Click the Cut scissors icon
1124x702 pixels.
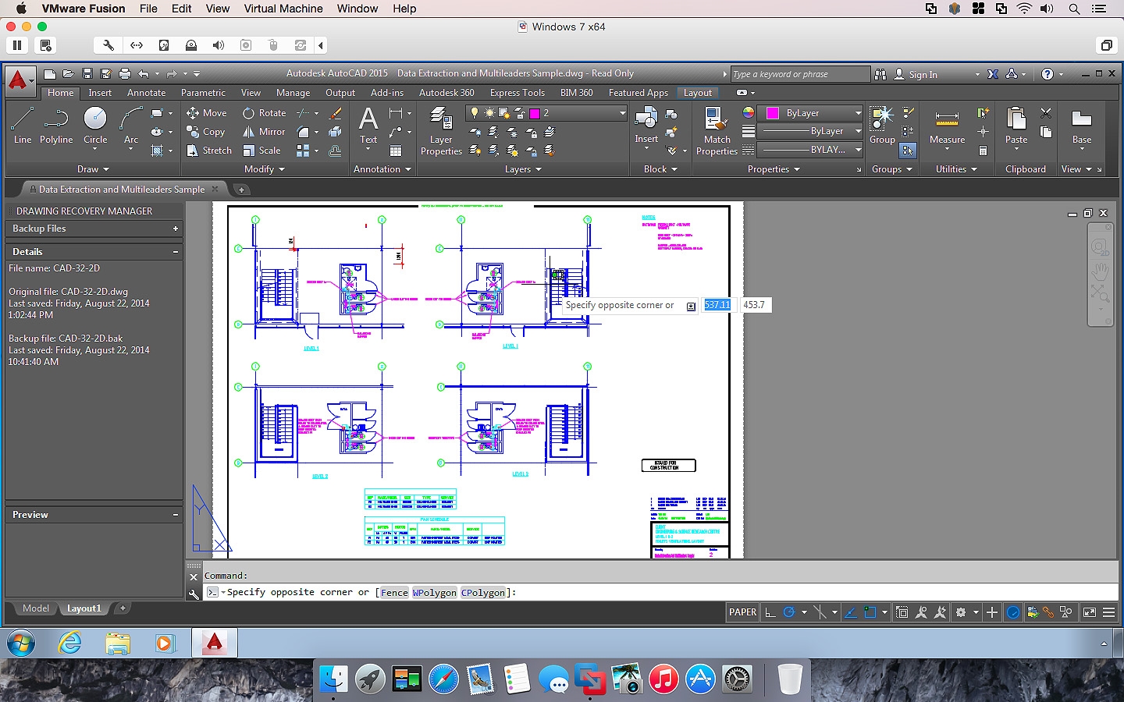[x=1046, y=113]
